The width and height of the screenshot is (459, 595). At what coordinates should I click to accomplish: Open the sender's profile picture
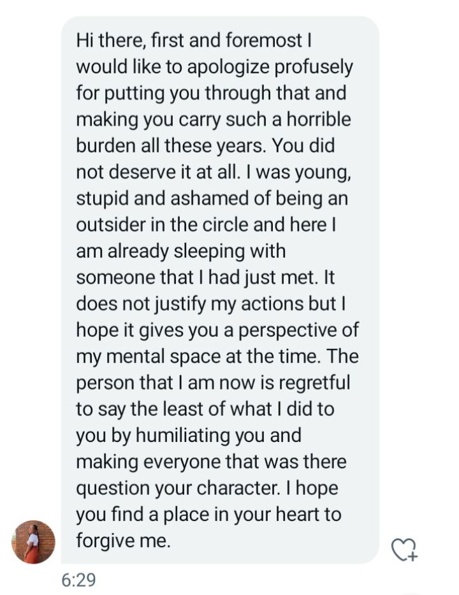coord(34,542)
